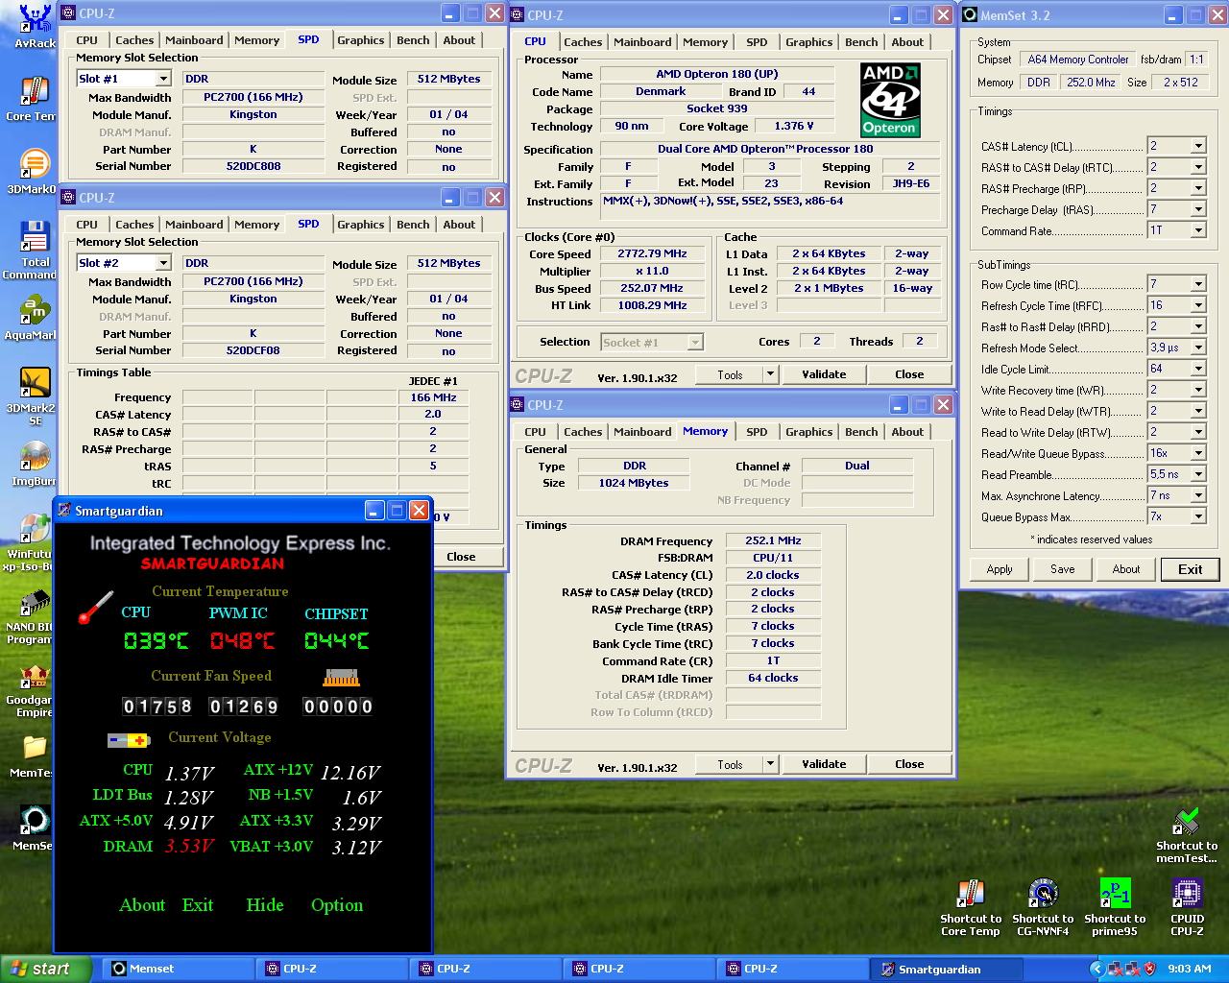
Task: Open the CAS# Latency (tCL) dropdown
Action: tap(1197, 146)
